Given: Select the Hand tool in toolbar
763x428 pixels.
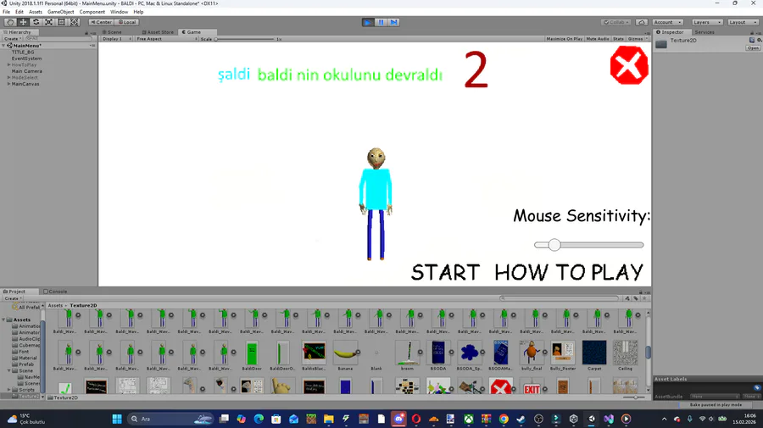Looking at the screenshot, I should (x=10, y=22).
